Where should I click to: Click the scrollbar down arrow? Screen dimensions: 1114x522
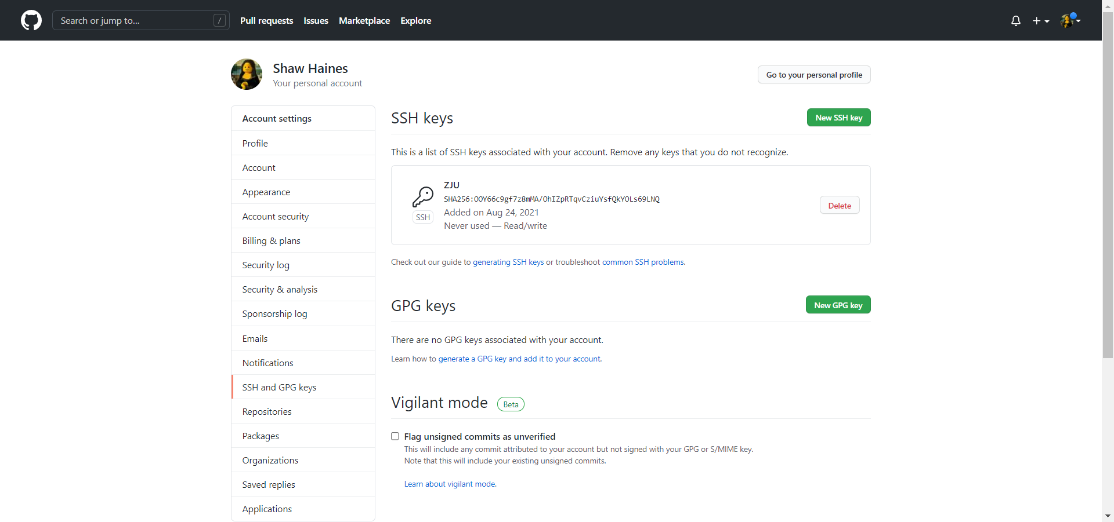tap(1108, 516)
